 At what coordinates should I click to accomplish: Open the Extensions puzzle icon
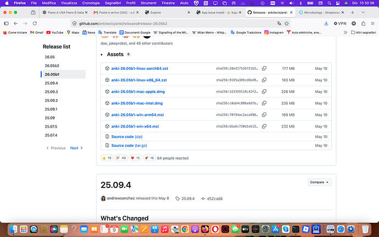click(x=363, y=24)
